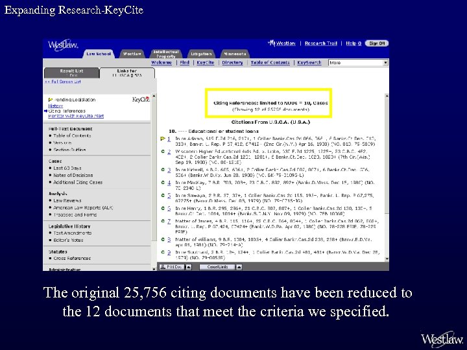The height and width of the screenshot is (350, 467).
Task: Open the Find link
Action: 185,62
